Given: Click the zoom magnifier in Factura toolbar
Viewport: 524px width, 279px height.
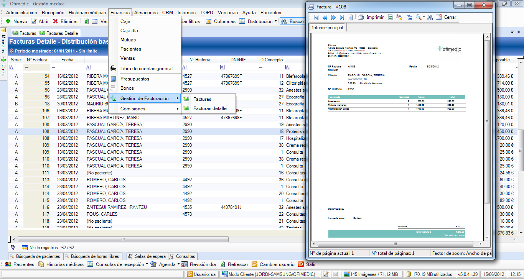Looking at the screenshot, I should tap(419, 17).
